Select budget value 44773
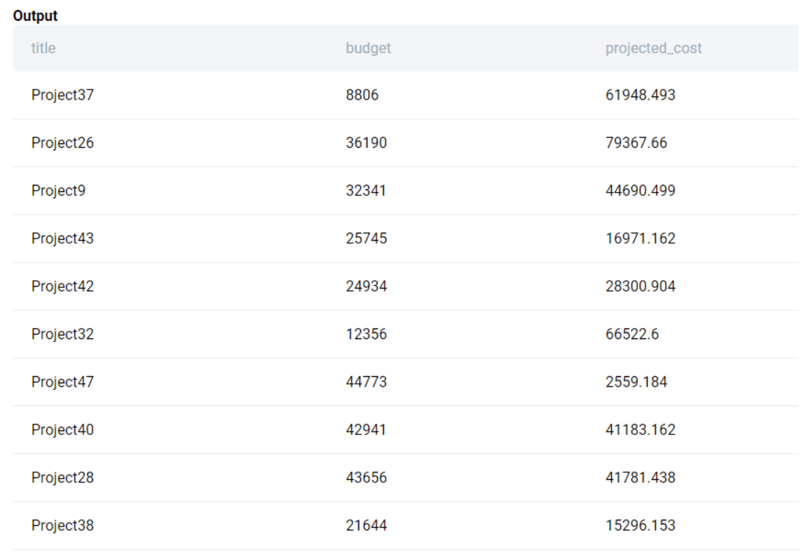 tap(365, 383)
